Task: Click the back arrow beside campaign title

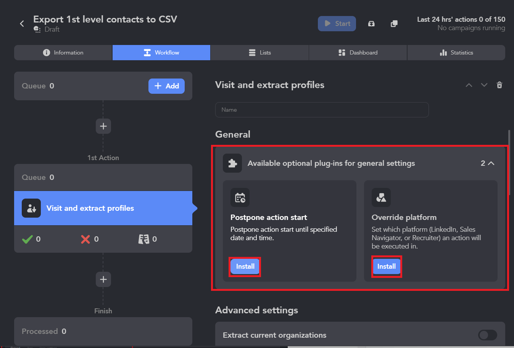Action: click(22, 24)
